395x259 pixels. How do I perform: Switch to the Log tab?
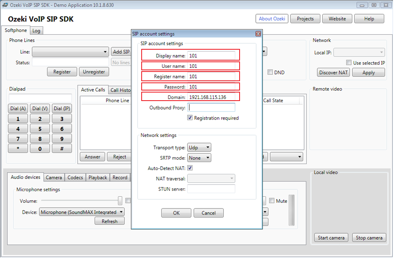tap(36, 31)
